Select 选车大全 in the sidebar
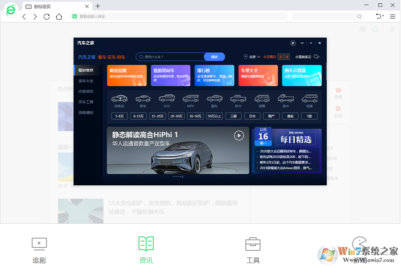Image resolution: width=401 pixels, height=266 pixels. [87, 80]
